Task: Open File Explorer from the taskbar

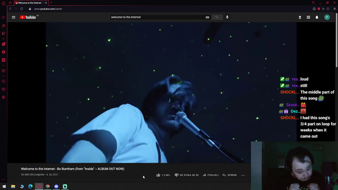Action: pos(13,186)
